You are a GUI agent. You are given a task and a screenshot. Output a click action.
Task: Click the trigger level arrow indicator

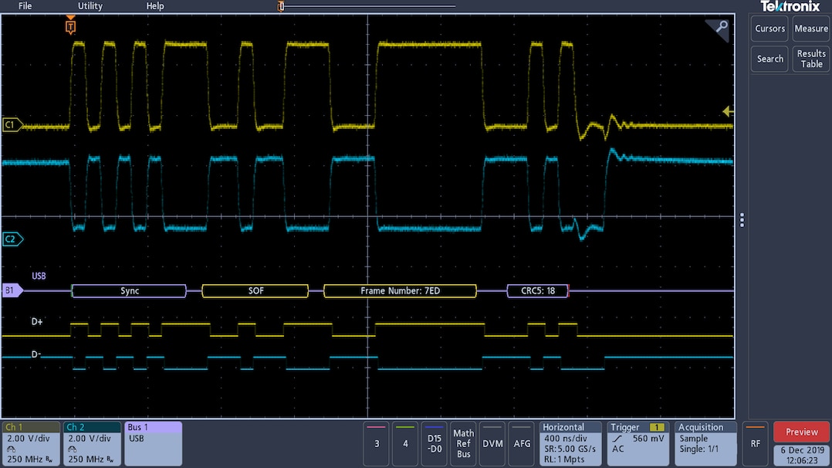click(x=727, y=112)
